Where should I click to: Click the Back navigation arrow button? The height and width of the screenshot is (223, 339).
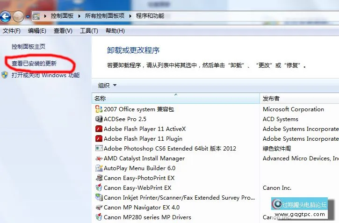5,17
